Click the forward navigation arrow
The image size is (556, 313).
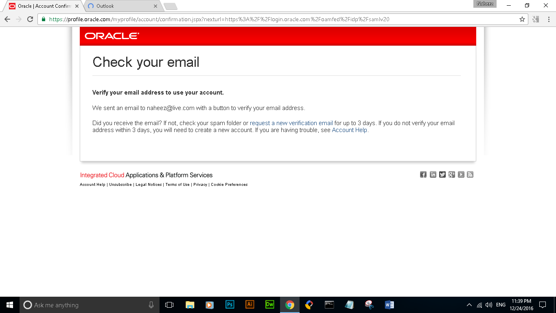[19, 19]
